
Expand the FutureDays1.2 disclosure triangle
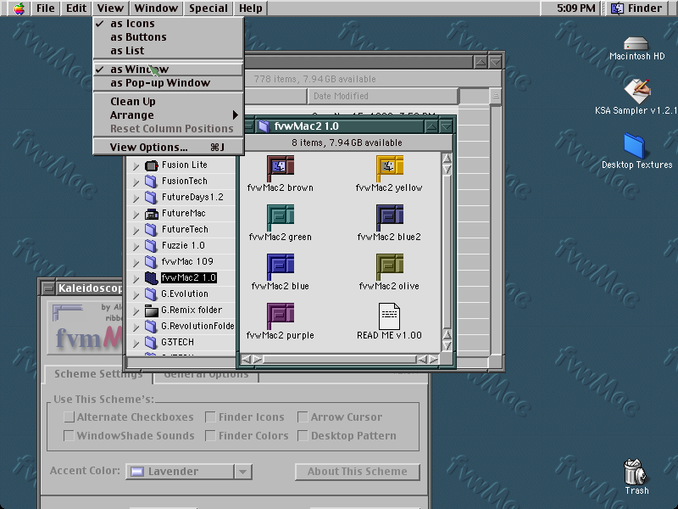click(x=136, y=198)
